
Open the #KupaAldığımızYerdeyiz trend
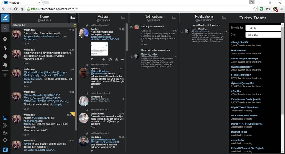(244, 59)
